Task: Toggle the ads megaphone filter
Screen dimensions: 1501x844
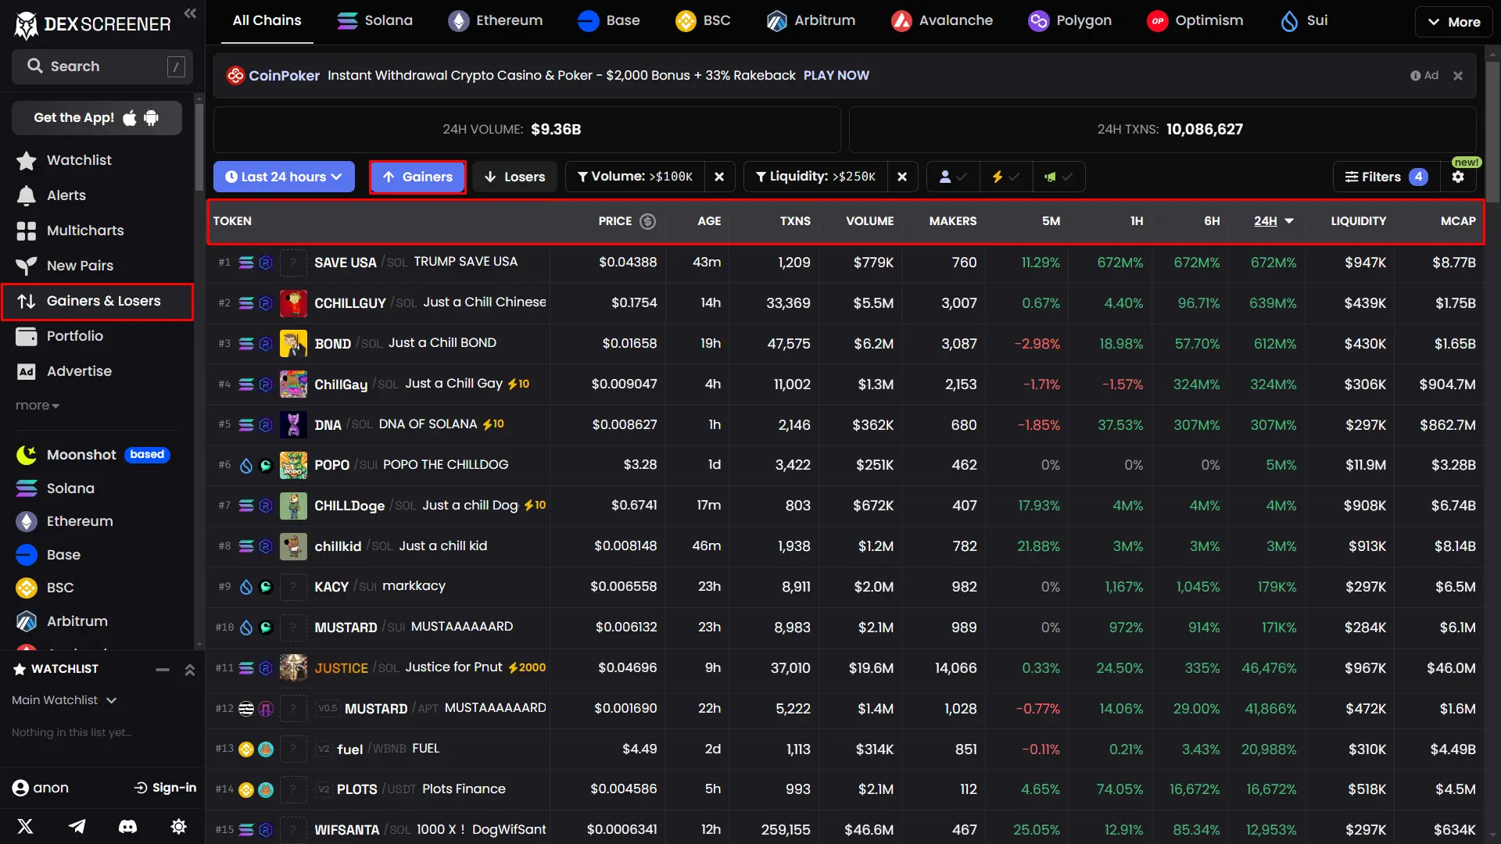Action: click(1059, 177)
